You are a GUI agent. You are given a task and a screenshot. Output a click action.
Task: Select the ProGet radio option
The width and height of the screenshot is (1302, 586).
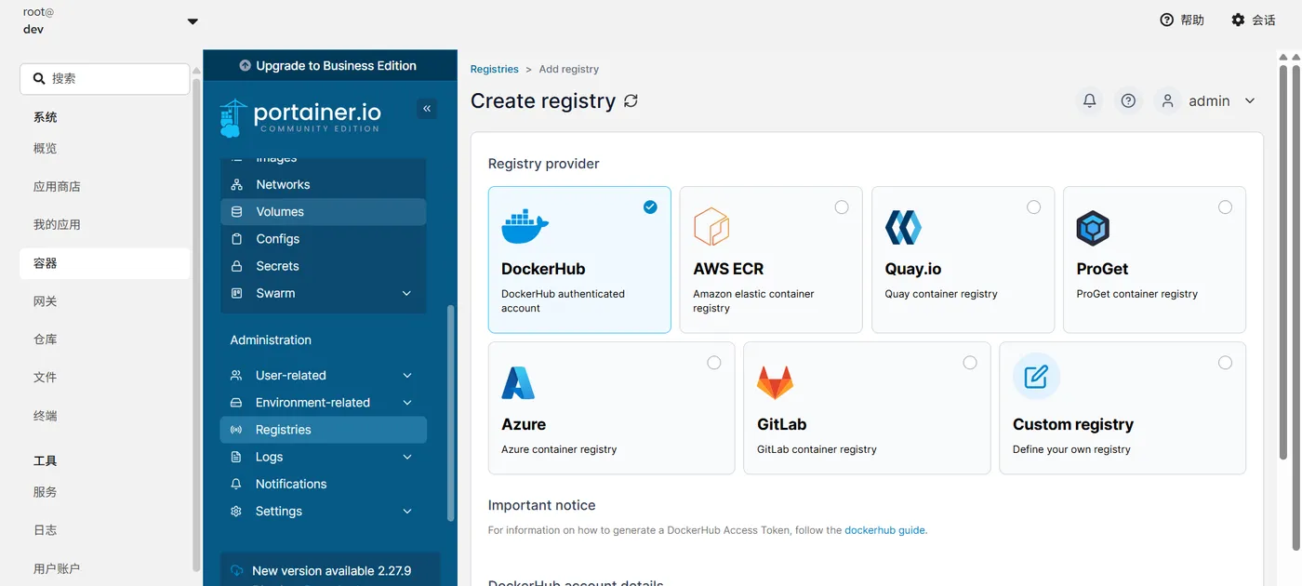tap(1225, 206)
